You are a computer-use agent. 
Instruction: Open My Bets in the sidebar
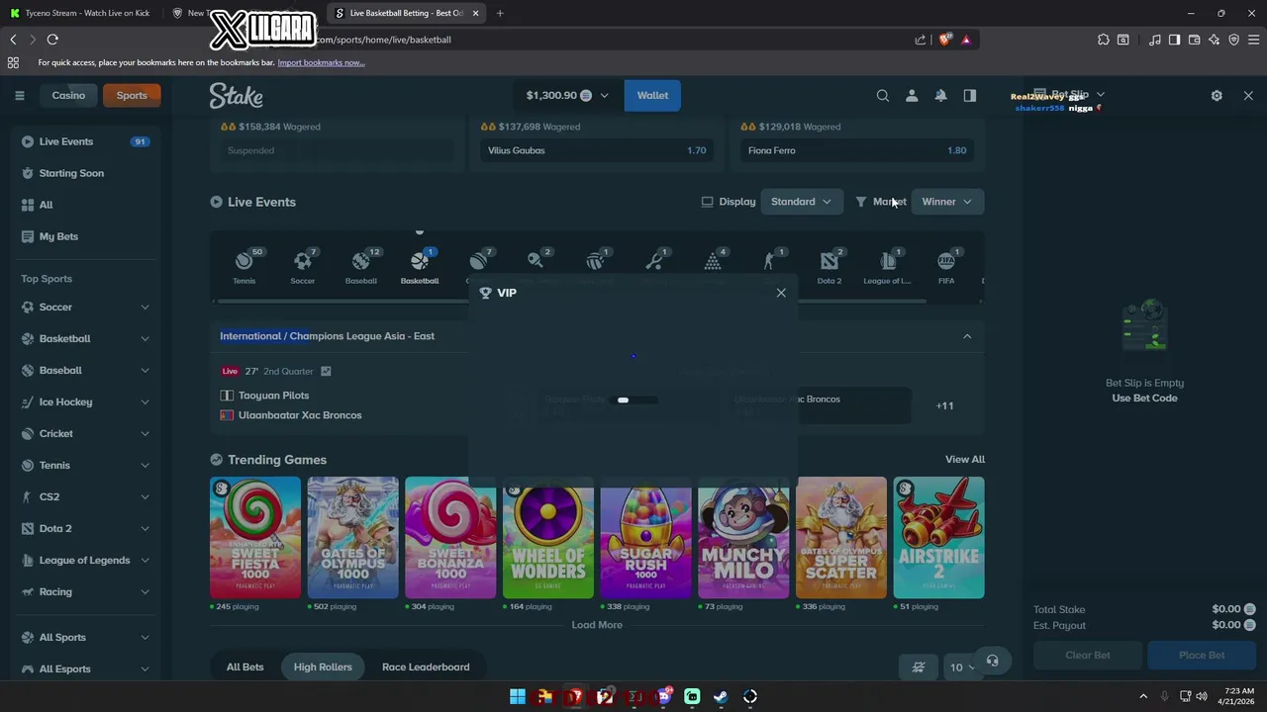point(86,236)
